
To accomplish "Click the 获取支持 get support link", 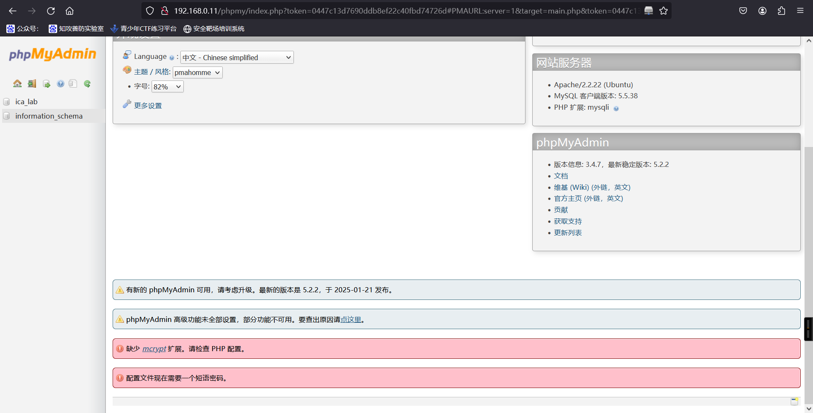I will coord(568,221).
